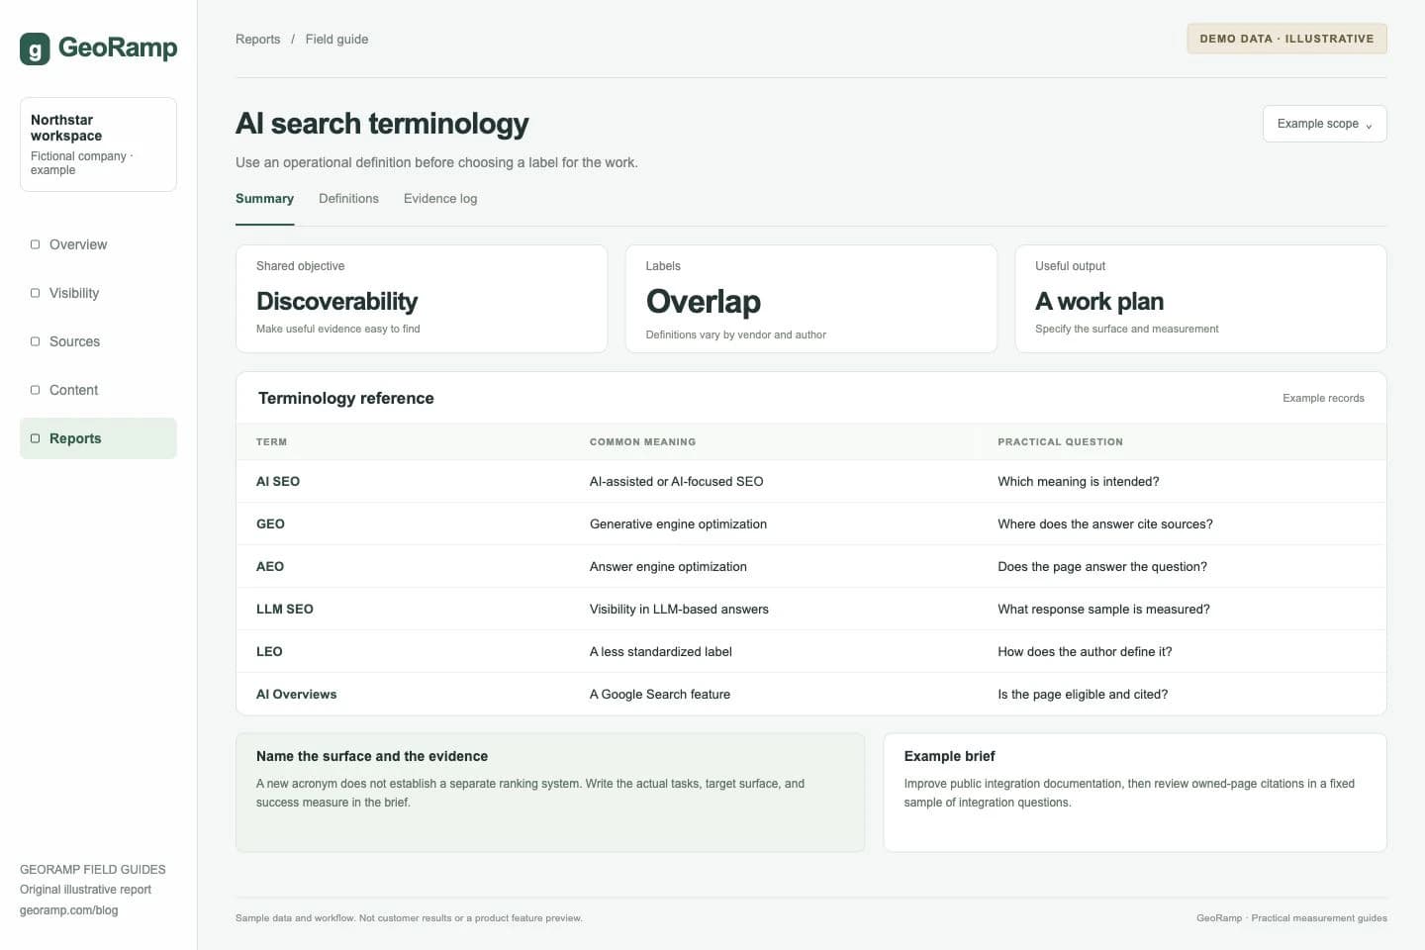The height and width of the screenshot is (950, 1425).
Task: Switch to the Definitions tab
Action: tap(348, 199)
